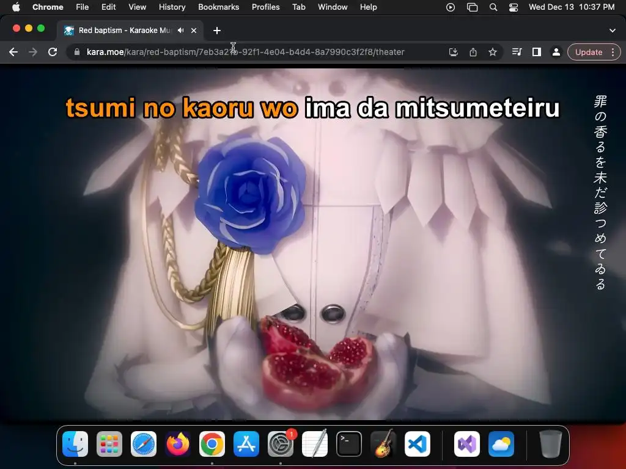Click the Update button
626x469 pixels.
(x=589, y=53)
